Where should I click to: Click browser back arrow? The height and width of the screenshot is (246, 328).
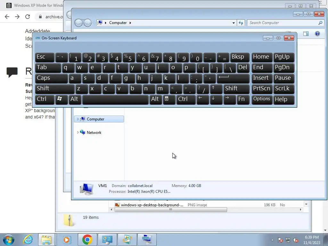(x=7, y=17)
